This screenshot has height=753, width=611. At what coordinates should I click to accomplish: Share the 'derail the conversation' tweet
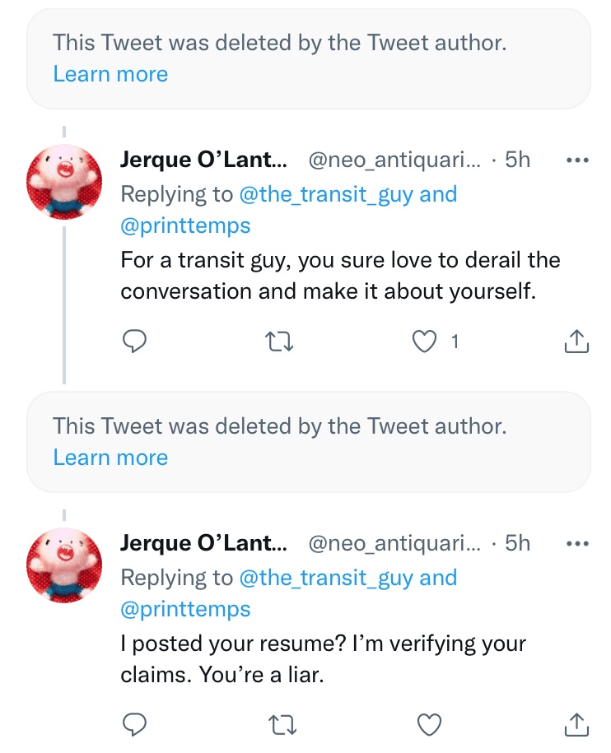click(576, 342)
